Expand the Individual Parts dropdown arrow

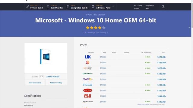[113, 7]
